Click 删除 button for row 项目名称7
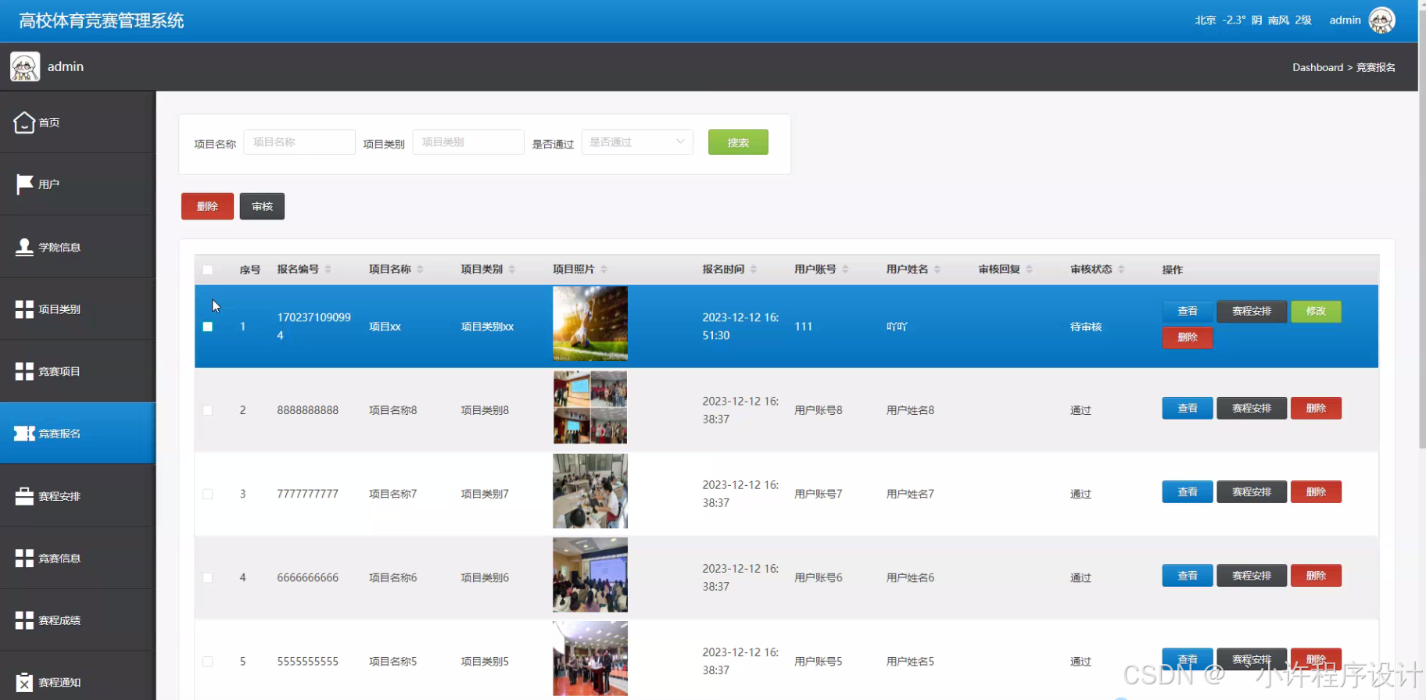This screenshot has width=1426, height=700. click(x=1316, y=491)
